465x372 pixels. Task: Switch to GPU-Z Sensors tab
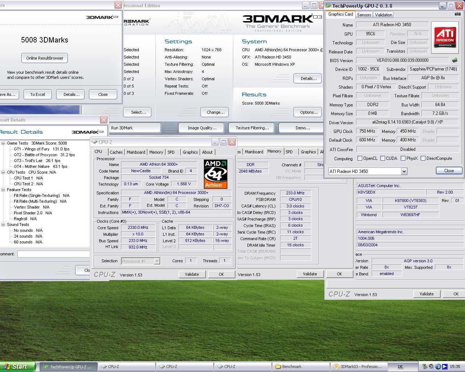(364, 15)
